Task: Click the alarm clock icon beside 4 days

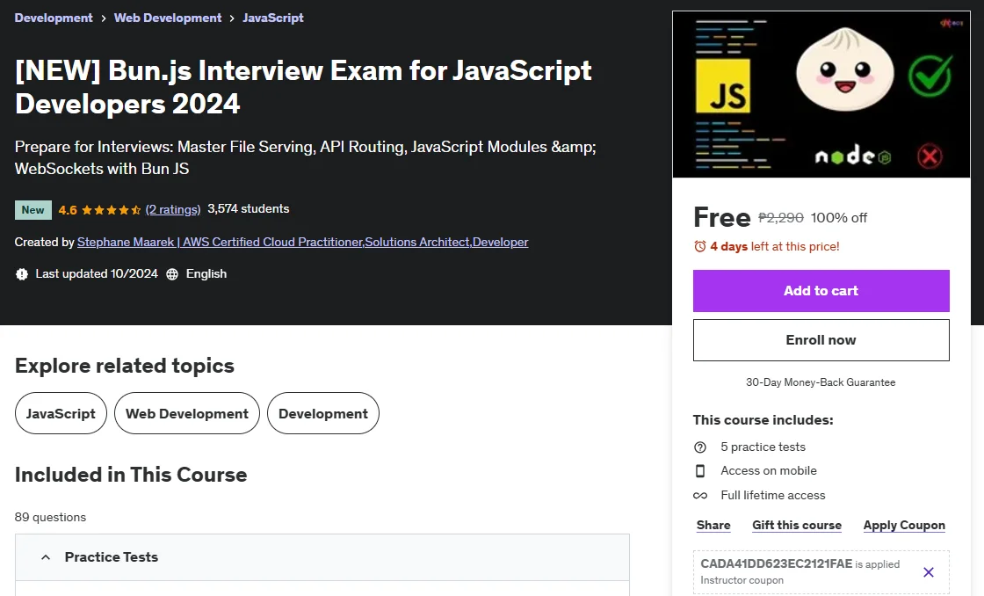Action: pos(699,246)
